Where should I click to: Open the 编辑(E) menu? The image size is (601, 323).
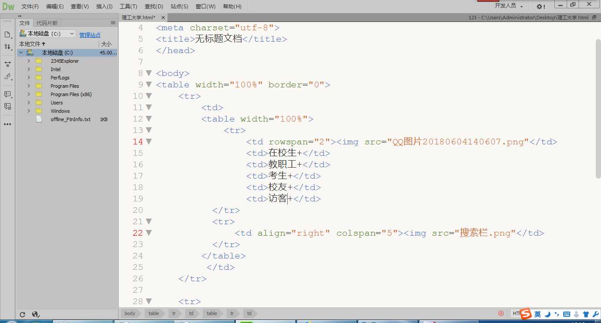click(x=55, y=7)
